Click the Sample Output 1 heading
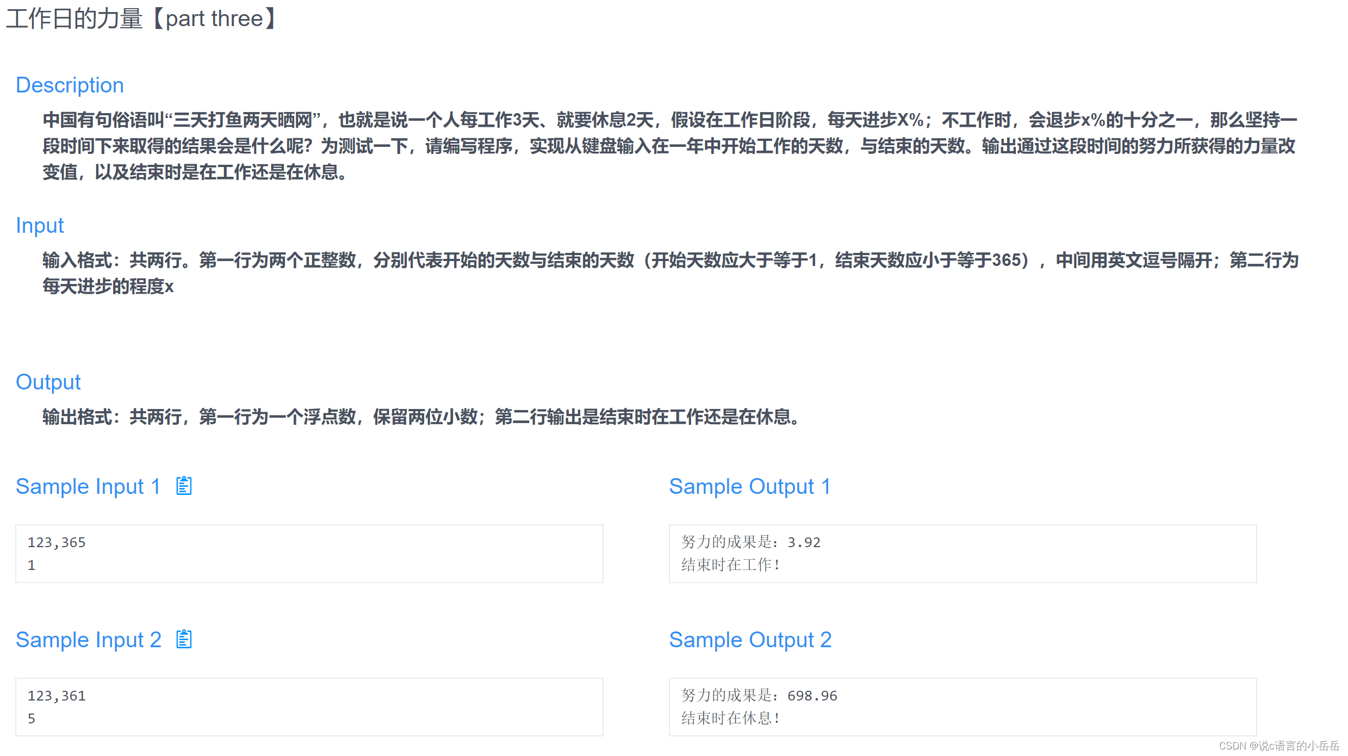The height and width of the screenshot is (756, 1348). coord(749,486)
